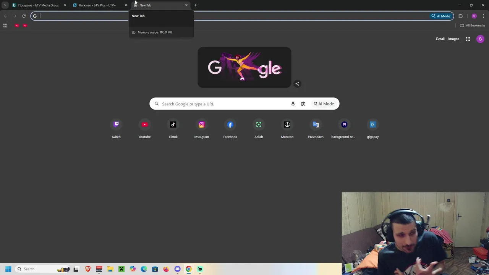This screenshot has height=275, width=489.
Task: Open a new tab with plus button
Action: point(195,5)
